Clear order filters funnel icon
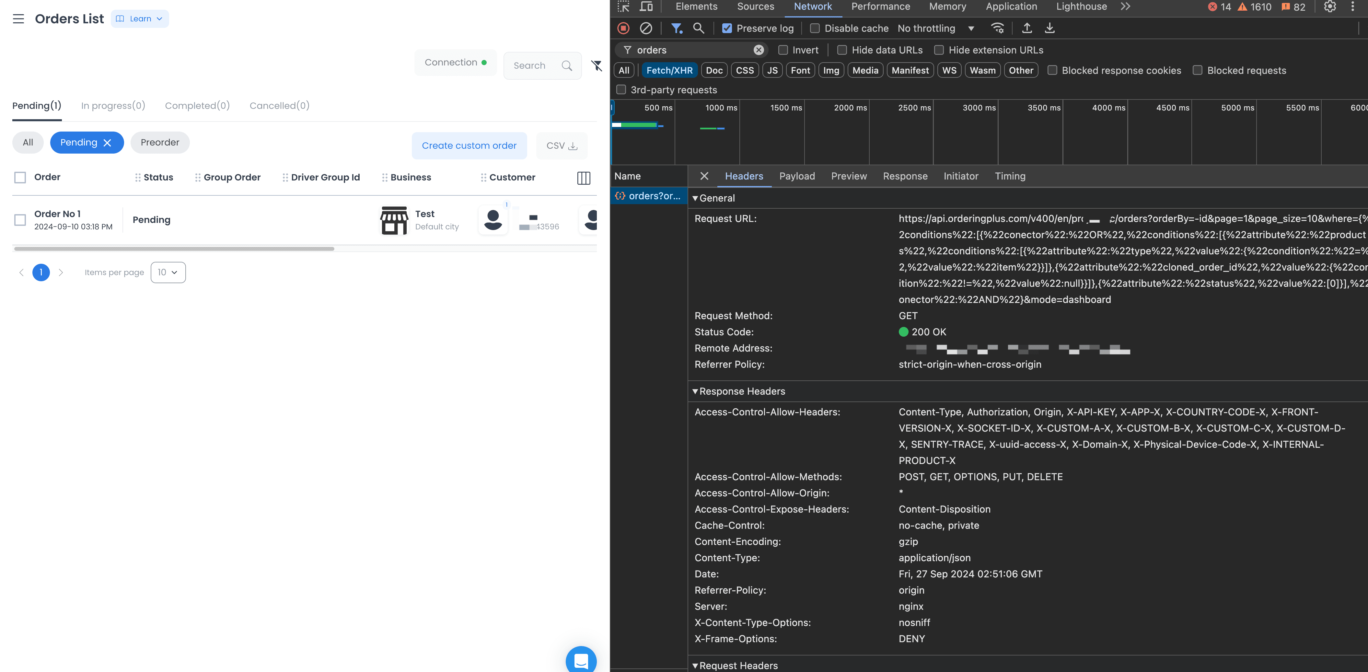1368x672 pixels. [x=597, y=66]
